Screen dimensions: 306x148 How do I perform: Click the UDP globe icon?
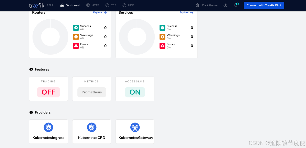[124, 5]
